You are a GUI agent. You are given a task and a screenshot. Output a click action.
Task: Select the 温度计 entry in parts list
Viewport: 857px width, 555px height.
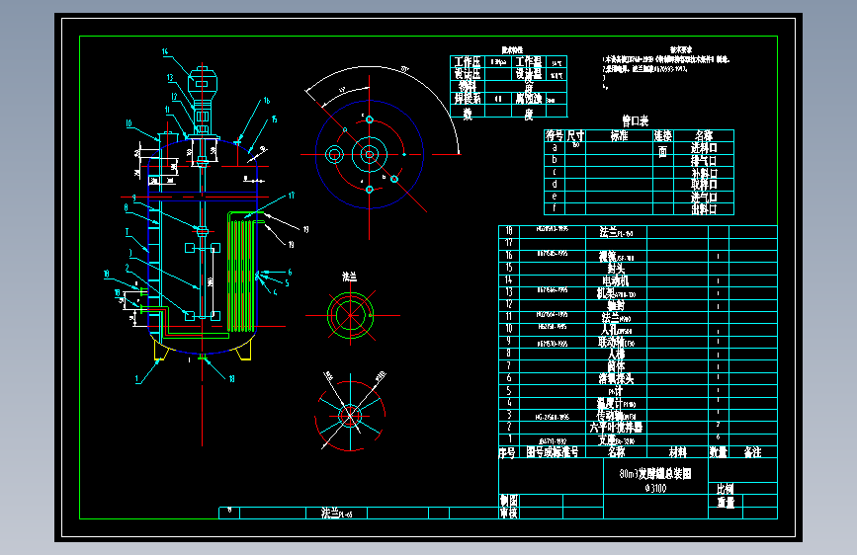(616, 403)
